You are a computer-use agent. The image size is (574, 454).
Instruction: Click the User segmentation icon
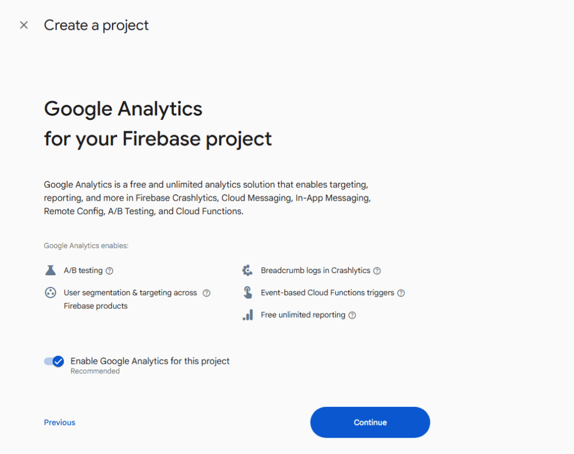coord(50,293)
